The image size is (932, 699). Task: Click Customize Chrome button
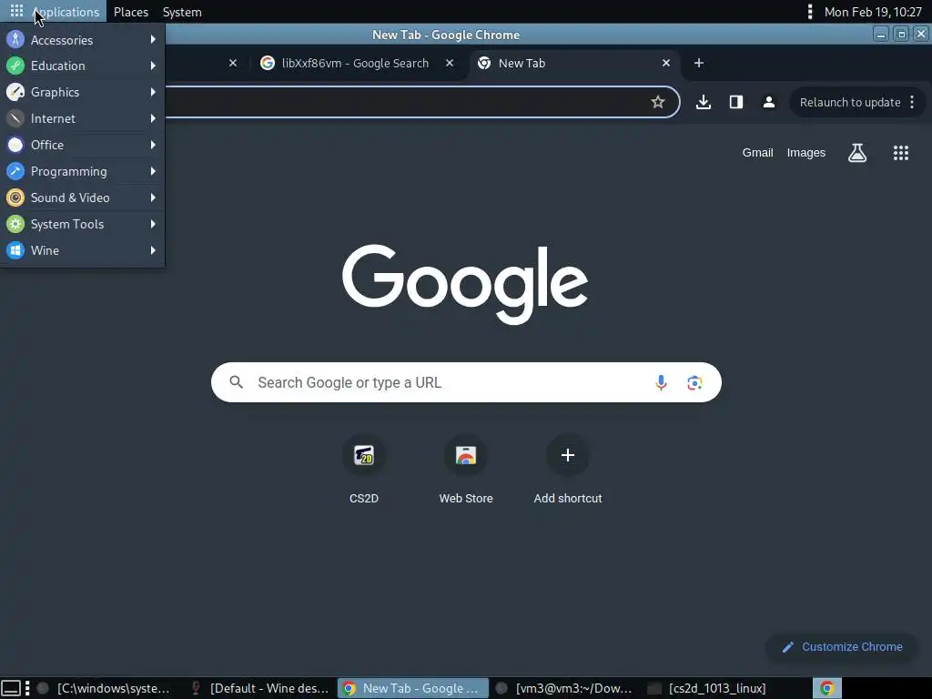842,647
